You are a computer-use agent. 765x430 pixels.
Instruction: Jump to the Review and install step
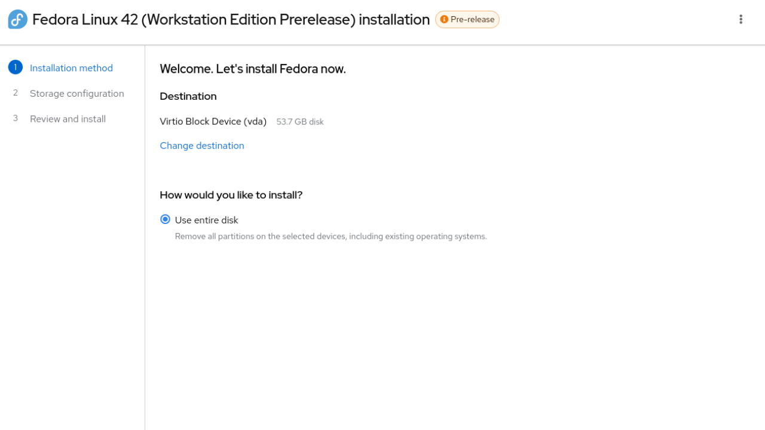coord(68,119)
